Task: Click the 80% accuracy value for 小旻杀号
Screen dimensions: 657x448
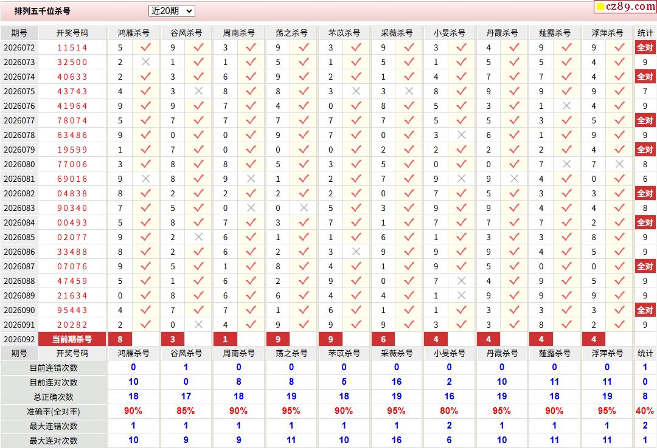Action: pos(449,411)
